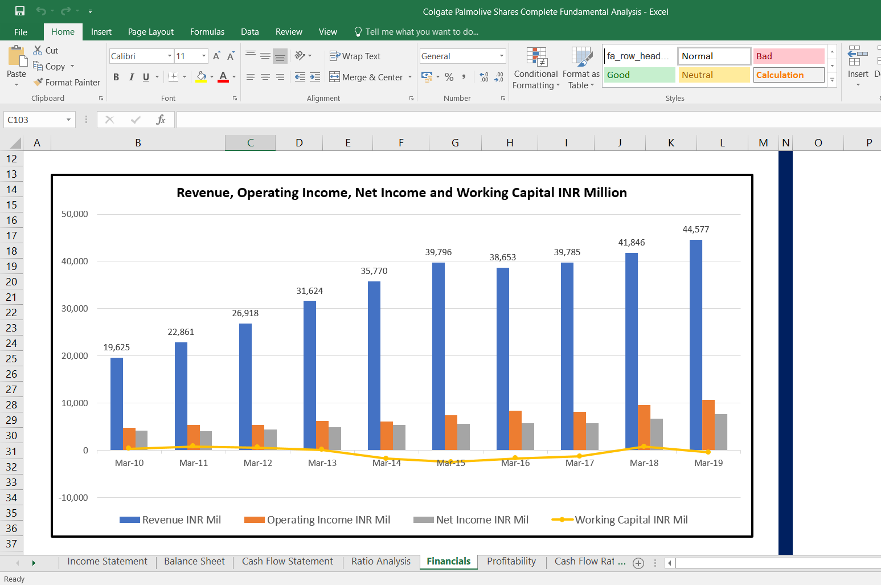Click the Paste clipboard icon

coord(17,56)
